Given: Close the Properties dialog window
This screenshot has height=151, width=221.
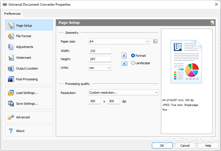Looking at the screenshot, I should 216,4.
